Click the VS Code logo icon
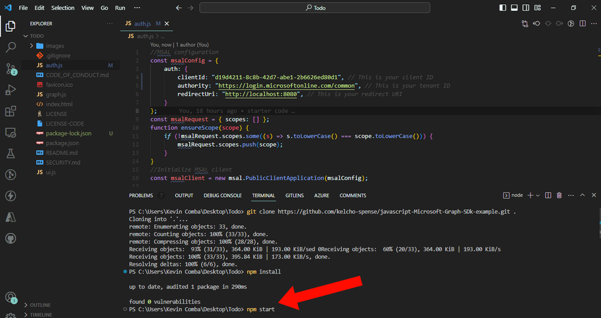This screenshot has width=601, height=318. [8, 8]
